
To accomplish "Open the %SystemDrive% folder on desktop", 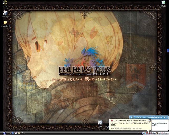I will pyautogui.click(x=5, y=24).
